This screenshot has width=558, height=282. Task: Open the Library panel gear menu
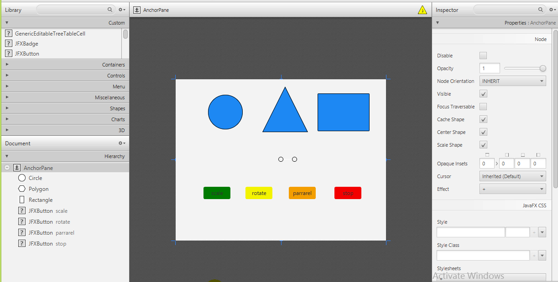pyautogui.click(x=121, y=10)
